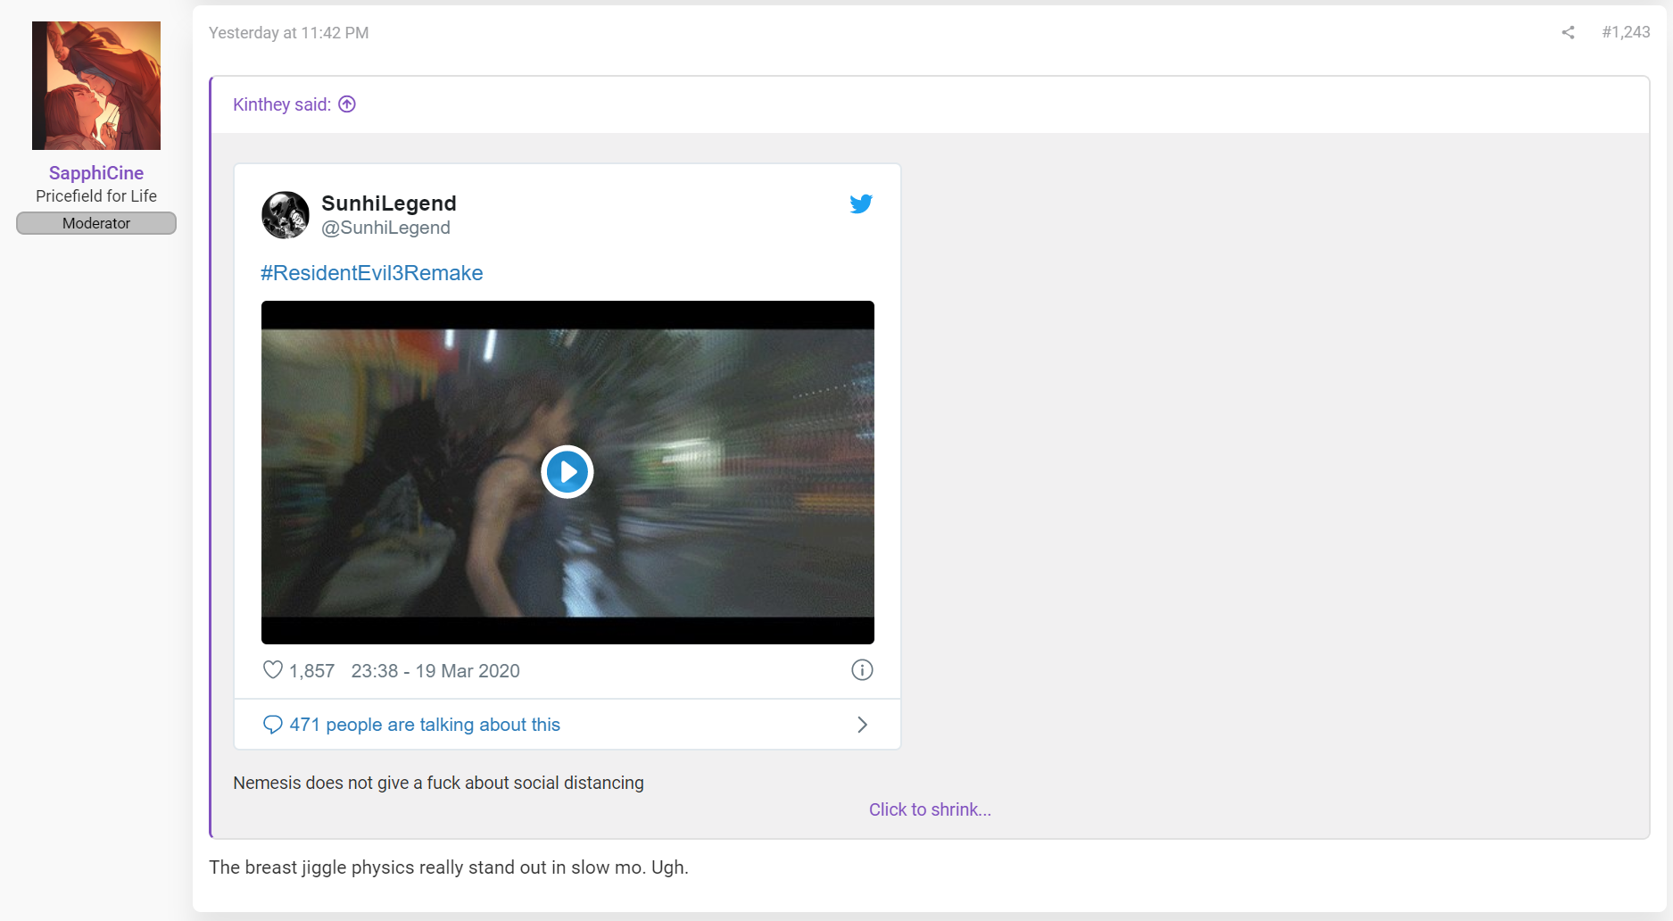This screenshot has height=921, width=1673.
Task: Click the quoted text about Nemesis
Action: click(x=438, y=783)
